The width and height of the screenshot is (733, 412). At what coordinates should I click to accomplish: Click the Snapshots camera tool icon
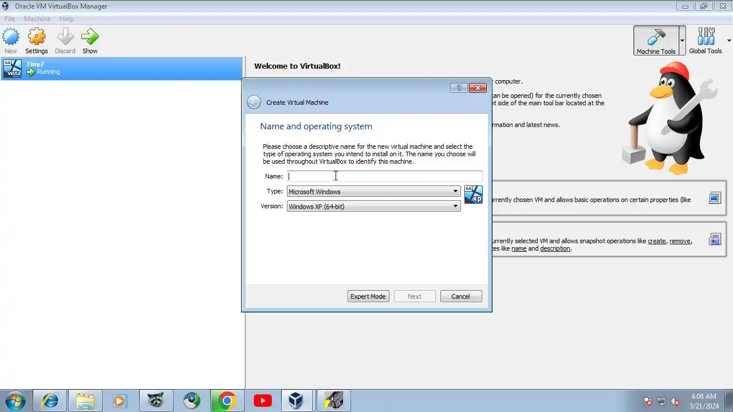click(715, 240)
